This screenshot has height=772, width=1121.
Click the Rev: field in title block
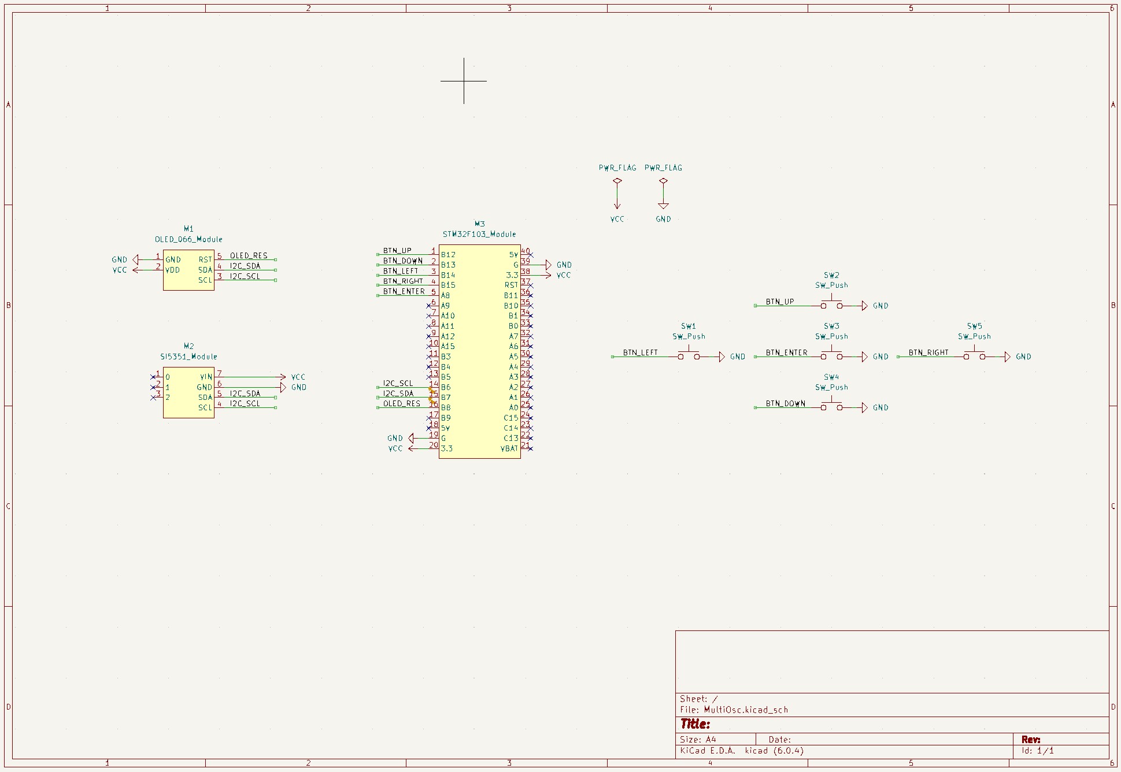(1031, 739)
